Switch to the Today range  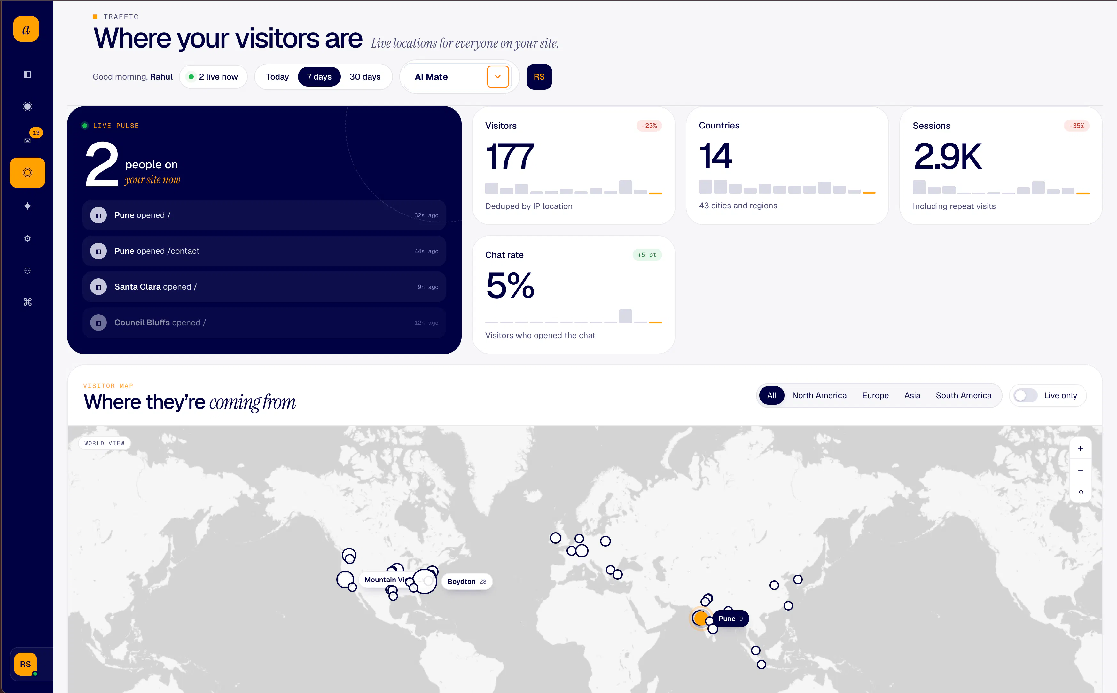pyautogui.click(x=277, y=76)
